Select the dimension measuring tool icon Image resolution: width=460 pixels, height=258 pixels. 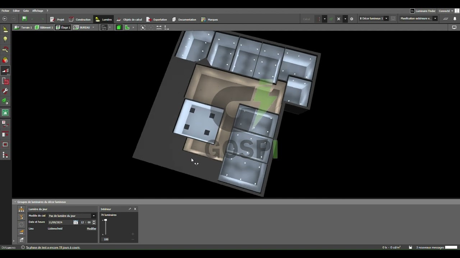point(159,28)
